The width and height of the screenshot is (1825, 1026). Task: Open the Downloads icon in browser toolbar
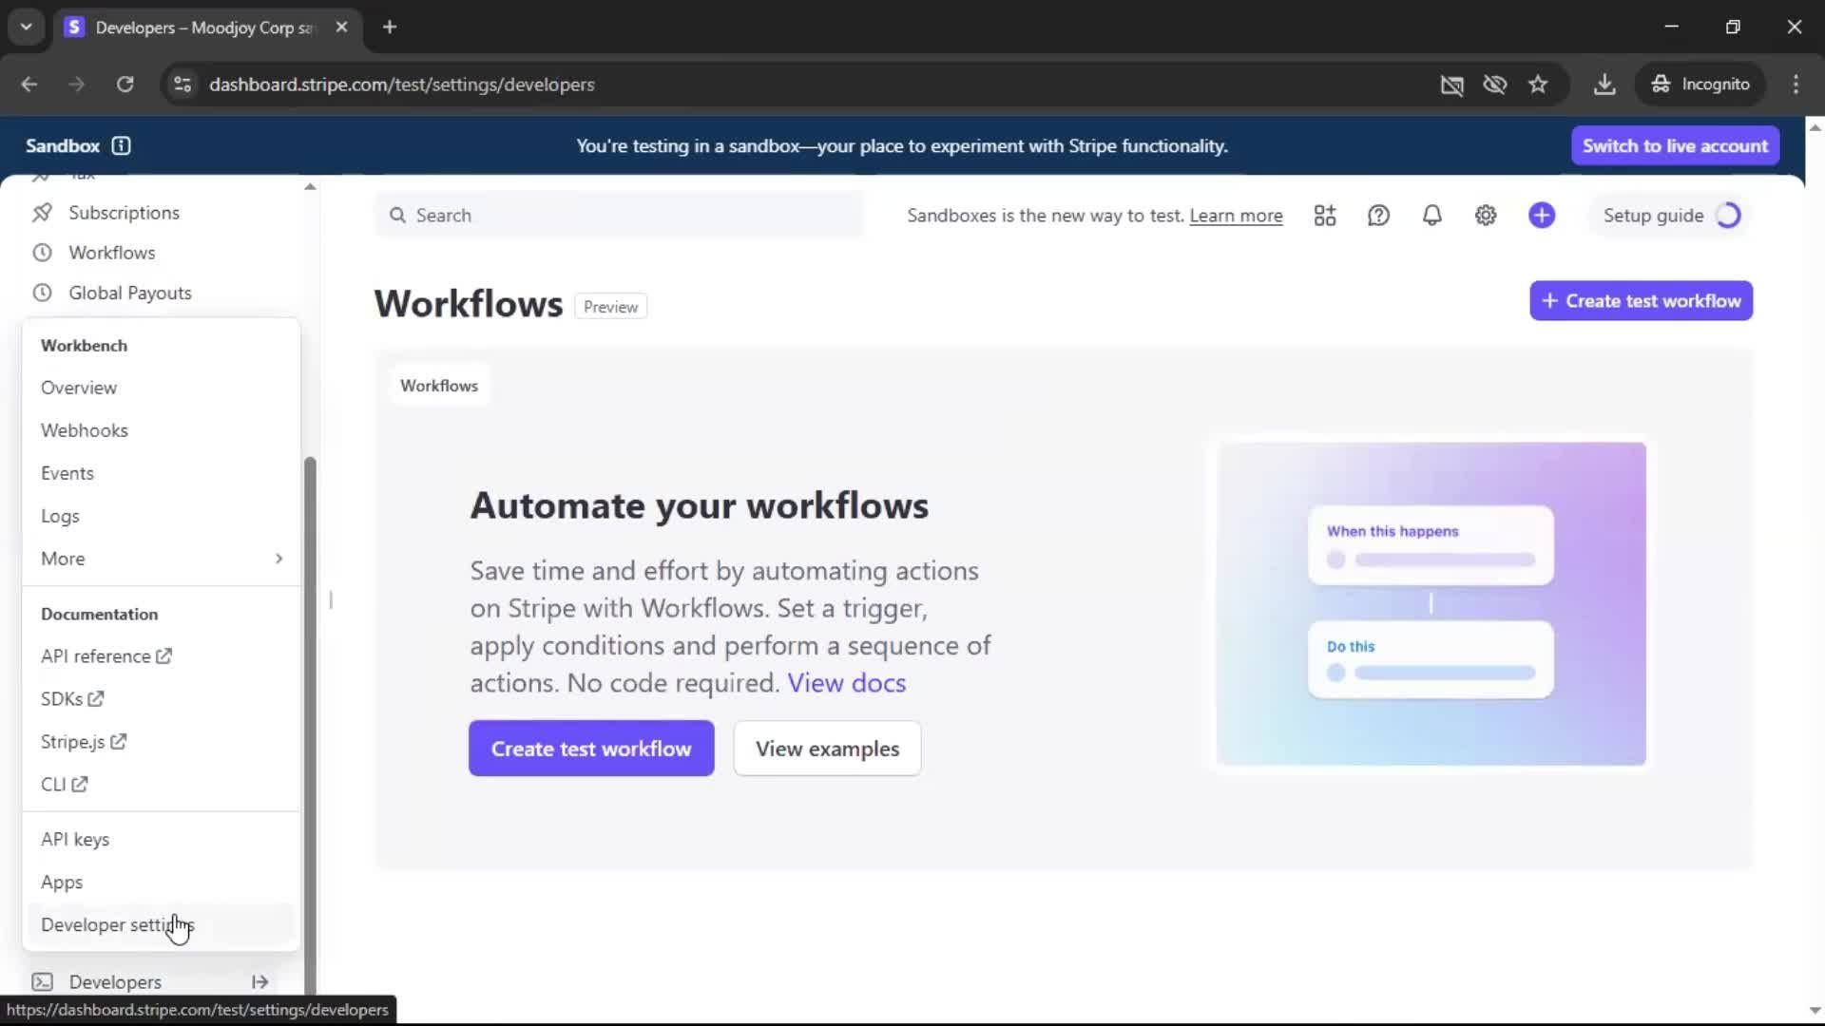tap(1604, 85)
